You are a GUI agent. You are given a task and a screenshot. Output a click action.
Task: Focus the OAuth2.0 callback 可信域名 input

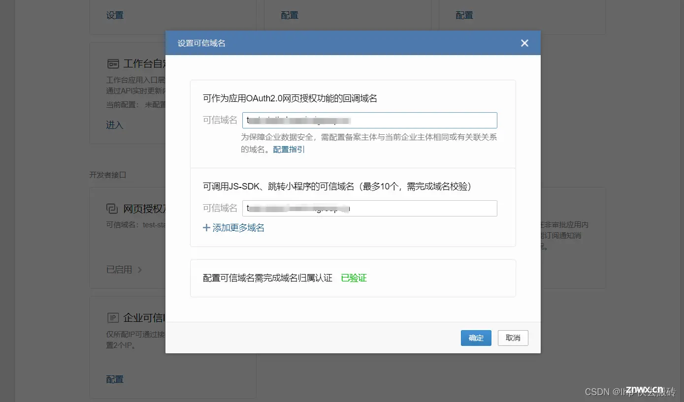coord(370,121)
